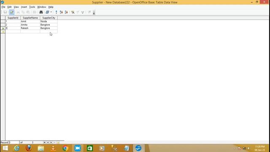Open Internet Explorer from the taskbar
This screenshot has height=152, width=270.
[x=16, y=148]
